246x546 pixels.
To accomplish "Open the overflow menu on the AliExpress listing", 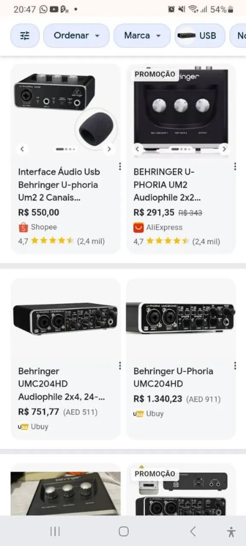I will pyautogui.click(x=234, y=166).
